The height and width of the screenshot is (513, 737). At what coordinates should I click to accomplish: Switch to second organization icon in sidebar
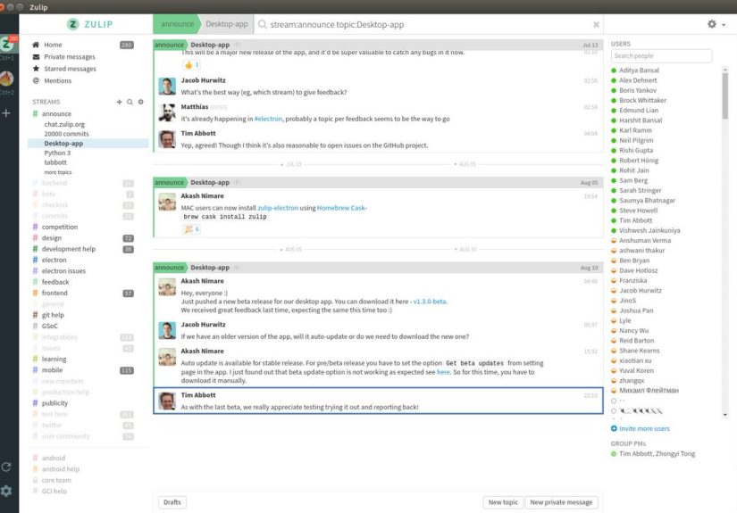tap(7, 79)
